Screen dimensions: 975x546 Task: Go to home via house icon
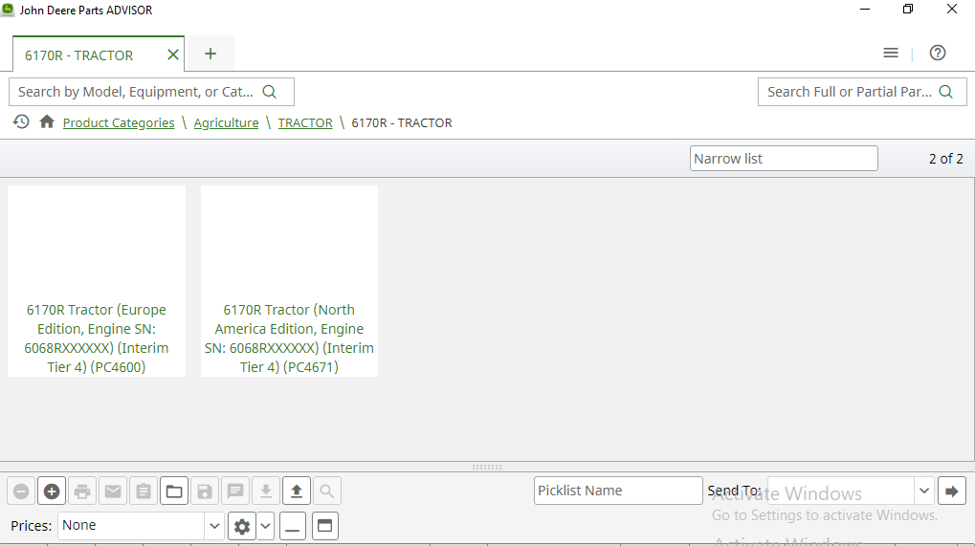[x=47, y=122]
